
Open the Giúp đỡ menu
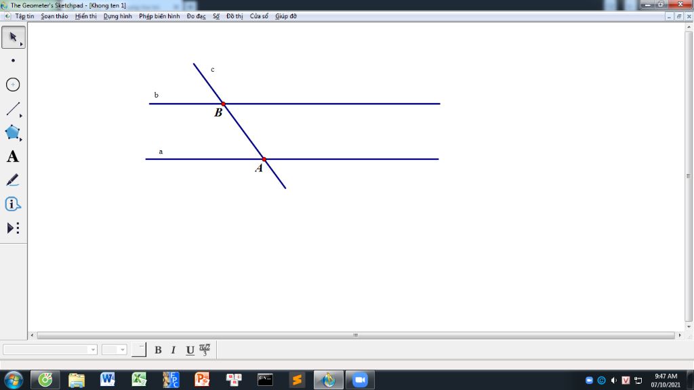(x=286, y=16)
